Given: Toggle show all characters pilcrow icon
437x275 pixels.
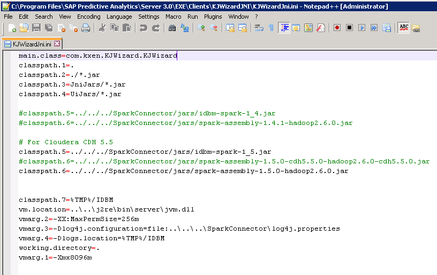Looking at the screenshot, I should (x=271, y=28).
